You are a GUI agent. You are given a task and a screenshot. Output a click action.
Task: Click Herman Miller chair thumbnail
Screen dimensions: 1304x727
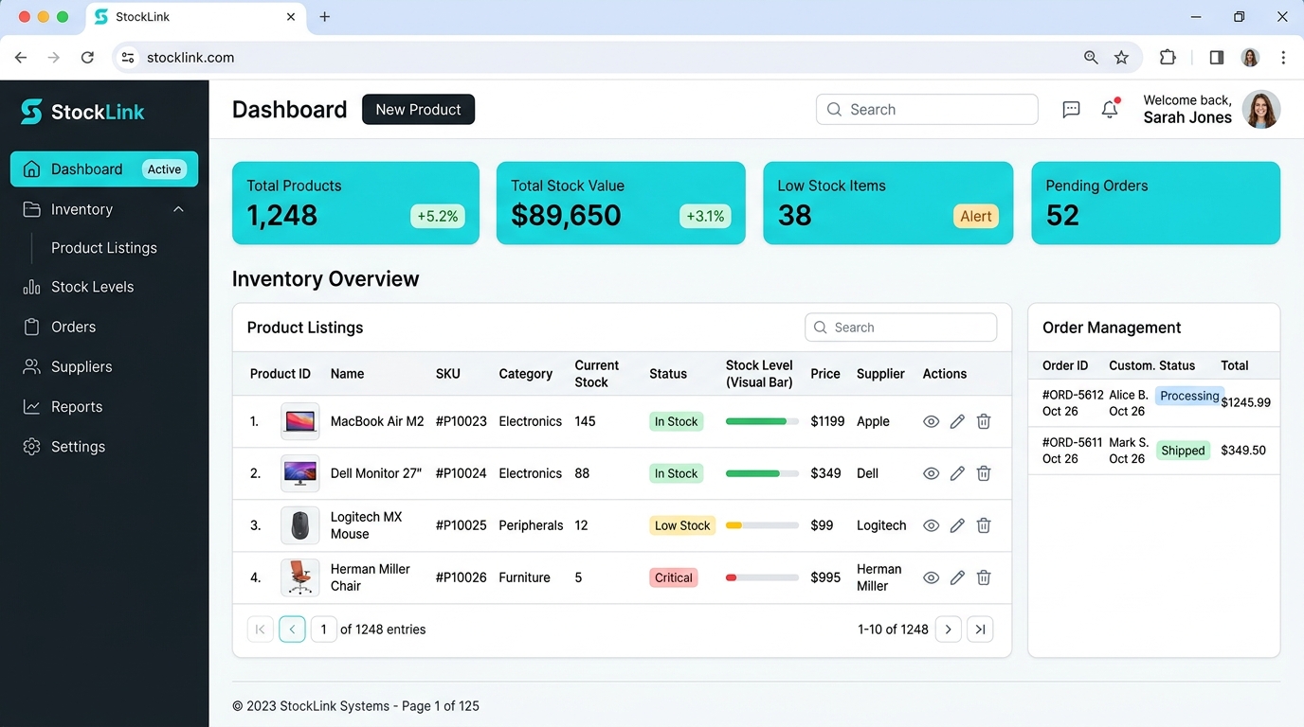point(299,577)
